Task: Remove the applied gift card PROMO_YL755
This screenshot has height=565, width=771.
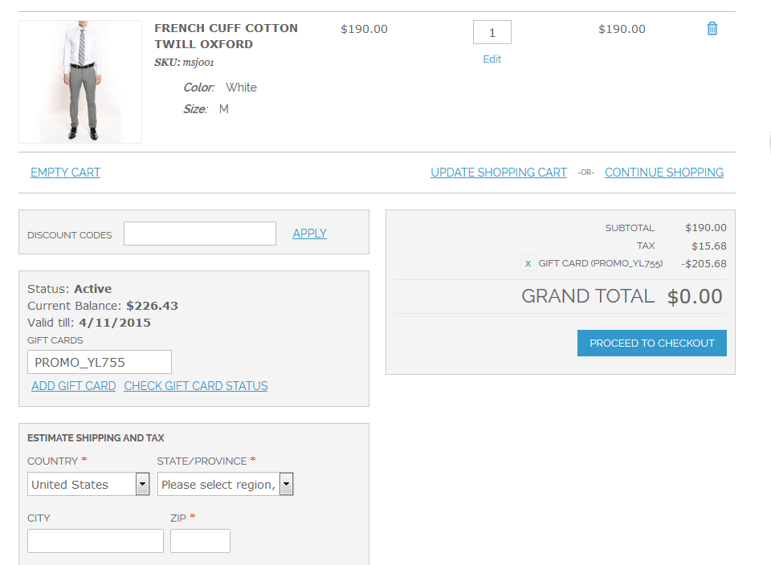Action: pos(528,263)
